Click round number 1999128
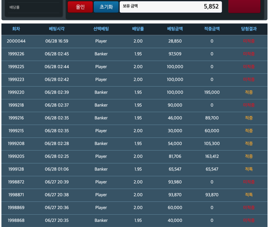 coord(16,169)
